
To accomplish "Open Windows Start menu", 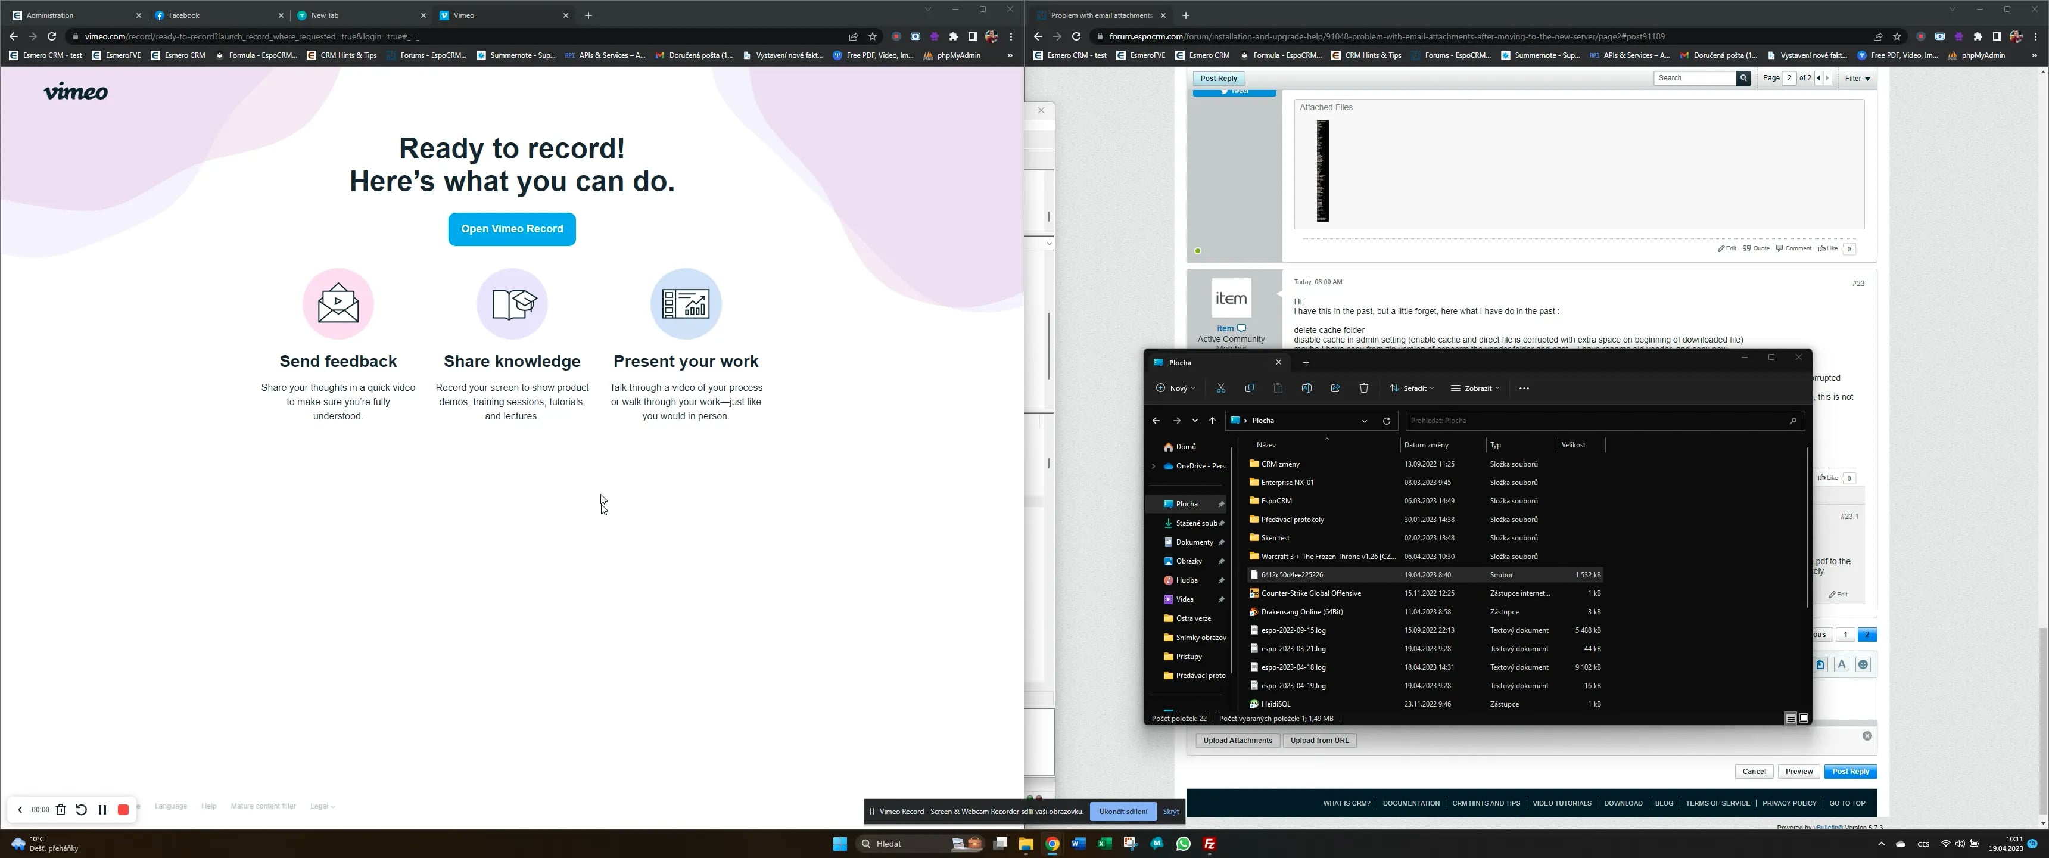I will pyautogui.click(x=839, y=844).
